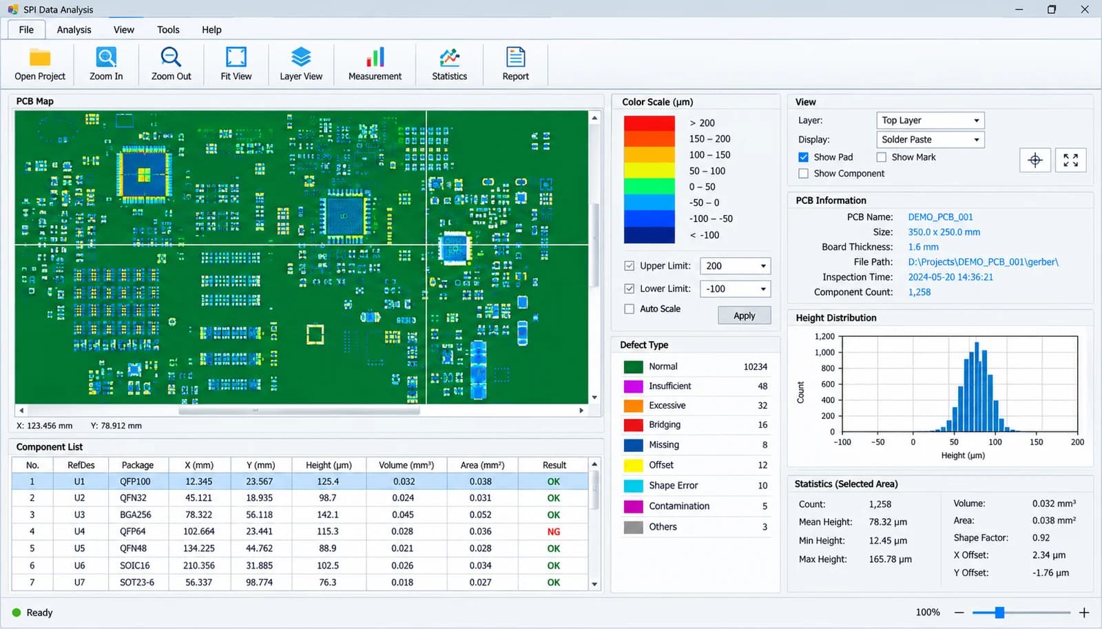The width and height of the screenshot is (1102, 629).
Task: Select the U1 row in Component List
Action: [x=300, y=482]
